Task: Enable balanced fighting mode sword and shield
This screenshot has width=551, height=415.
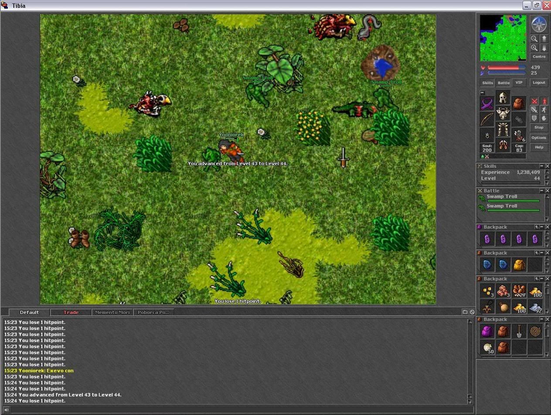Action: 534,110
